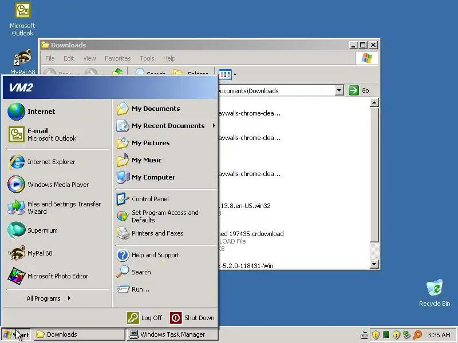Click the Go button in address bar
Viewport: 458px width, 343px height.
click(359, 90)
